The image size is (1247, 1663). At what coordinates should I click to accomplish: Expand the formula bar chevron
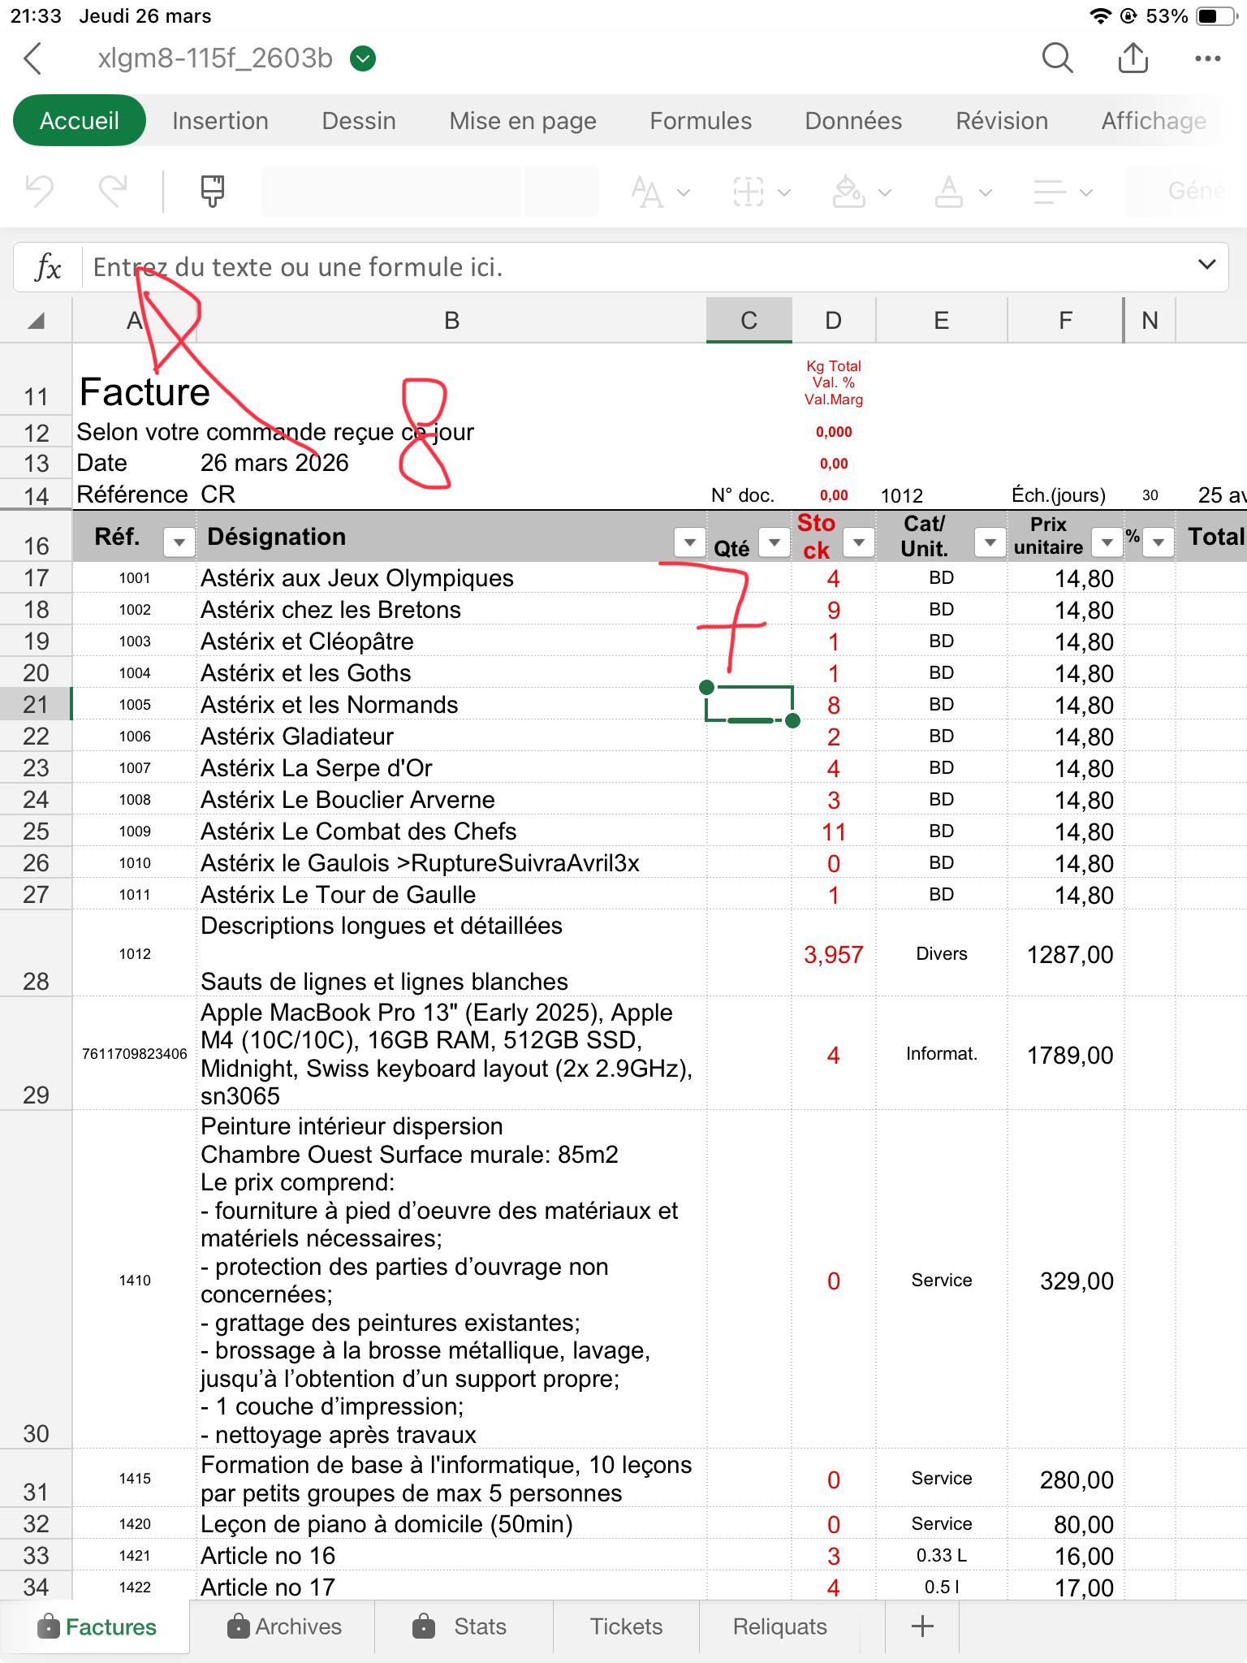[x=1206, y=265]
